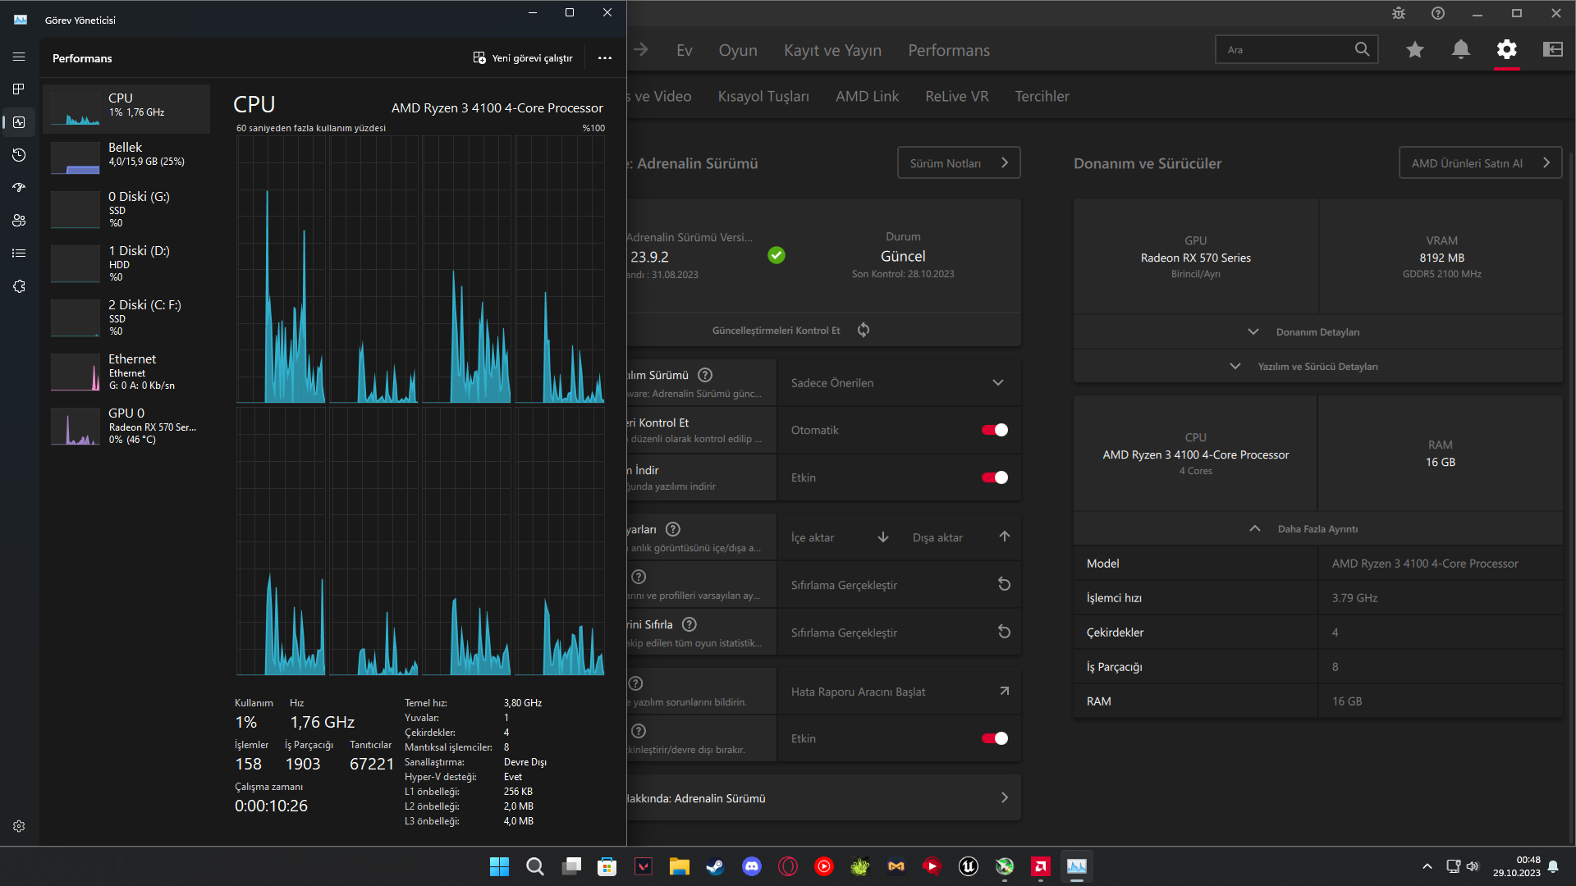
Task: Toggle the Otomatik update check switch
Action: 994,430
